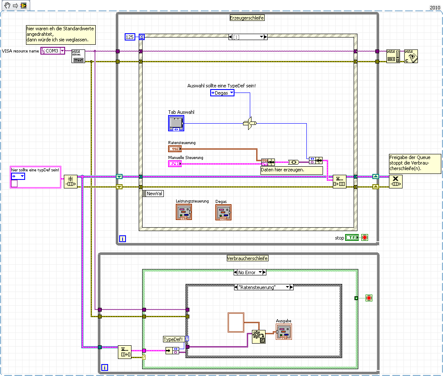Open the VISA Serial configure node

click(78, 56)
